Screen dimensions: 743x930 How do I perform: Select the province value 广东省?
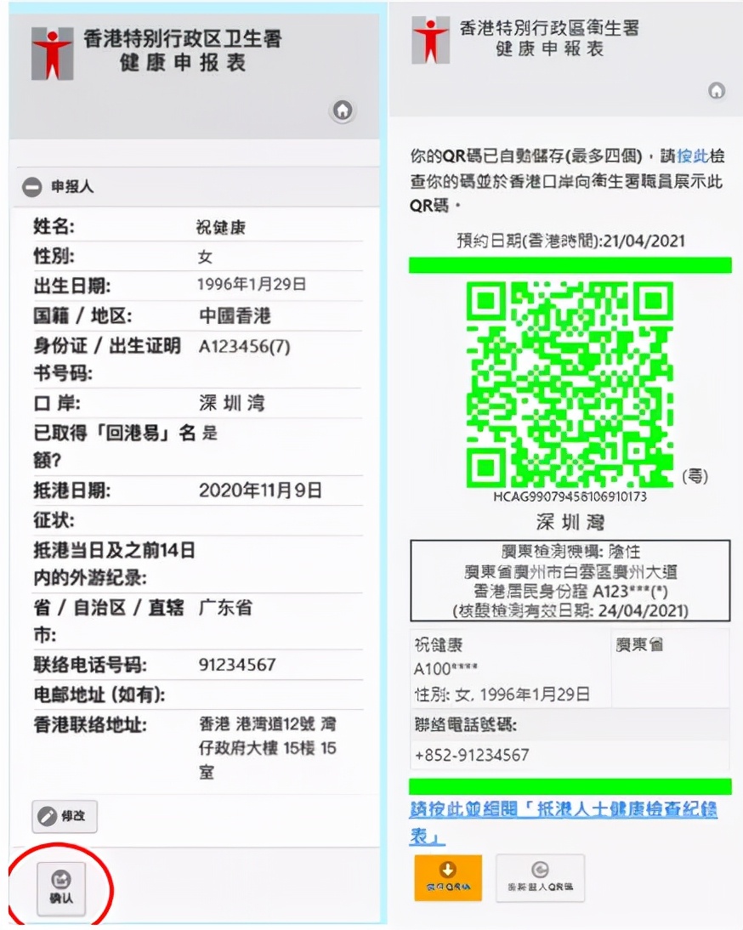(225, 607)
